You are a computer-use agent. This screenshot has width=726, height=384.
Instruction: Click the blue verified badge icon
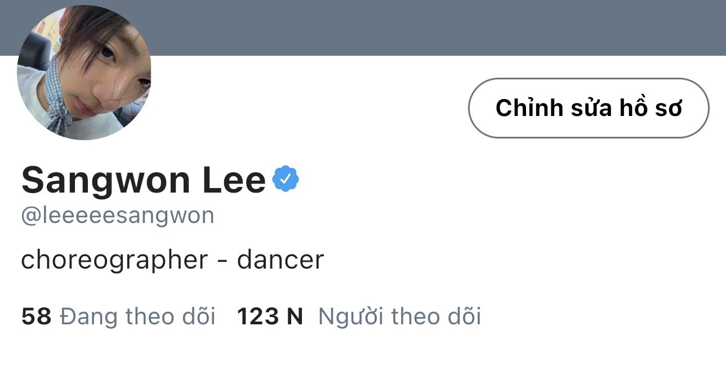coord(286,179)
